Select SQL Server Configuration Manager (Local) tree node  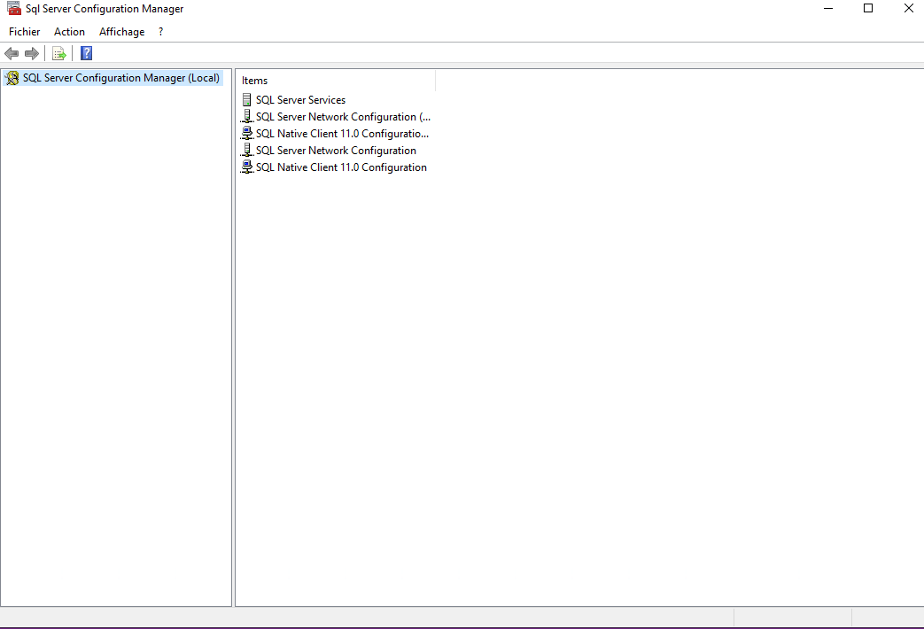(x=120, y=78)
